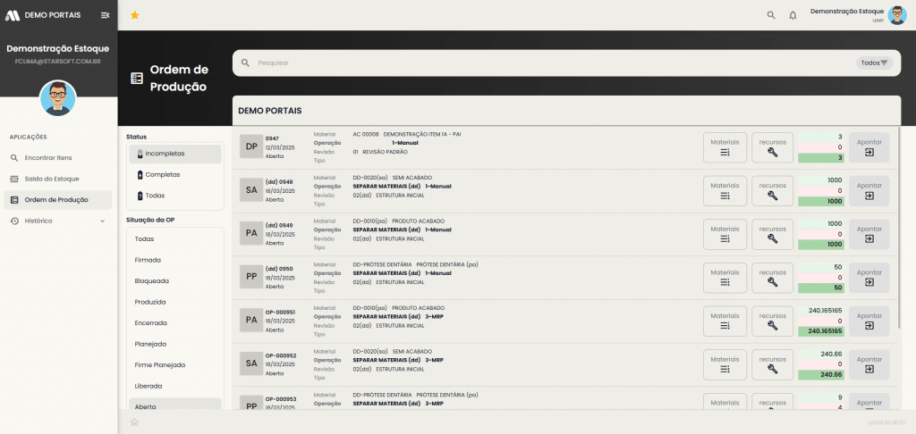Open Saldo do Estoque application

click(x=58, y=179)
